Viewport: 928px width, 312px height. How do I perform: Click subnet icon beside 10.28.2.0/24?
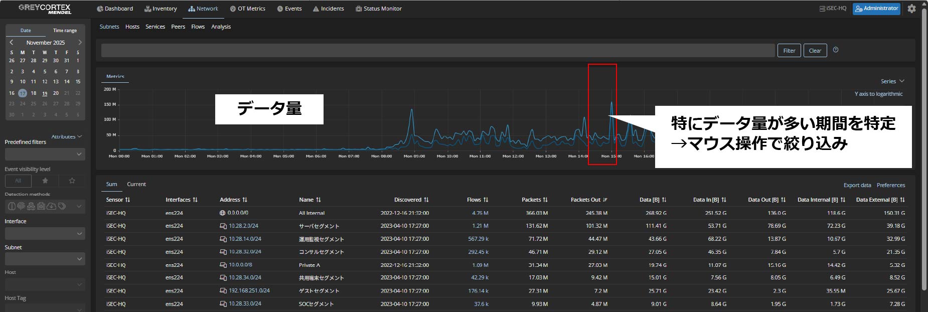tap(223, 226)
